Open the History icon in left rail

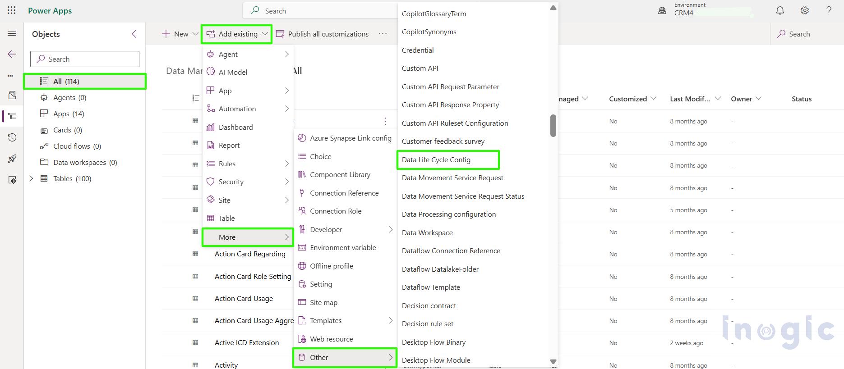pyautogui.click(x=12, y=137)
